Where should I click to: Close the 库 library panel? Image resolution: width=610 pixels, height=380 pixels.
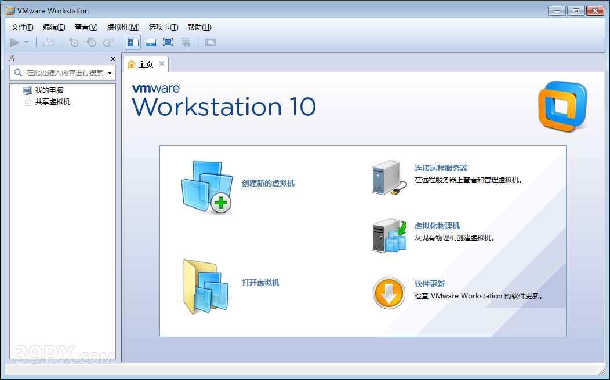pyautogui.click(x=113, y=59)
